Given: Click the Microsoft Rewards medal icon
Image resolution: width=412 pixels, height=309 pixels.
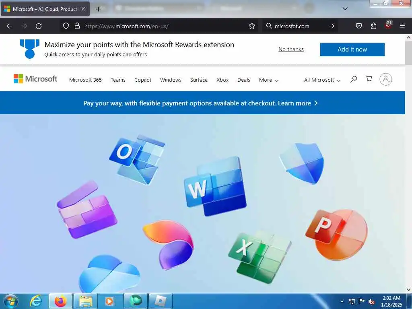Looking at the screenshot, I should 30,49.
